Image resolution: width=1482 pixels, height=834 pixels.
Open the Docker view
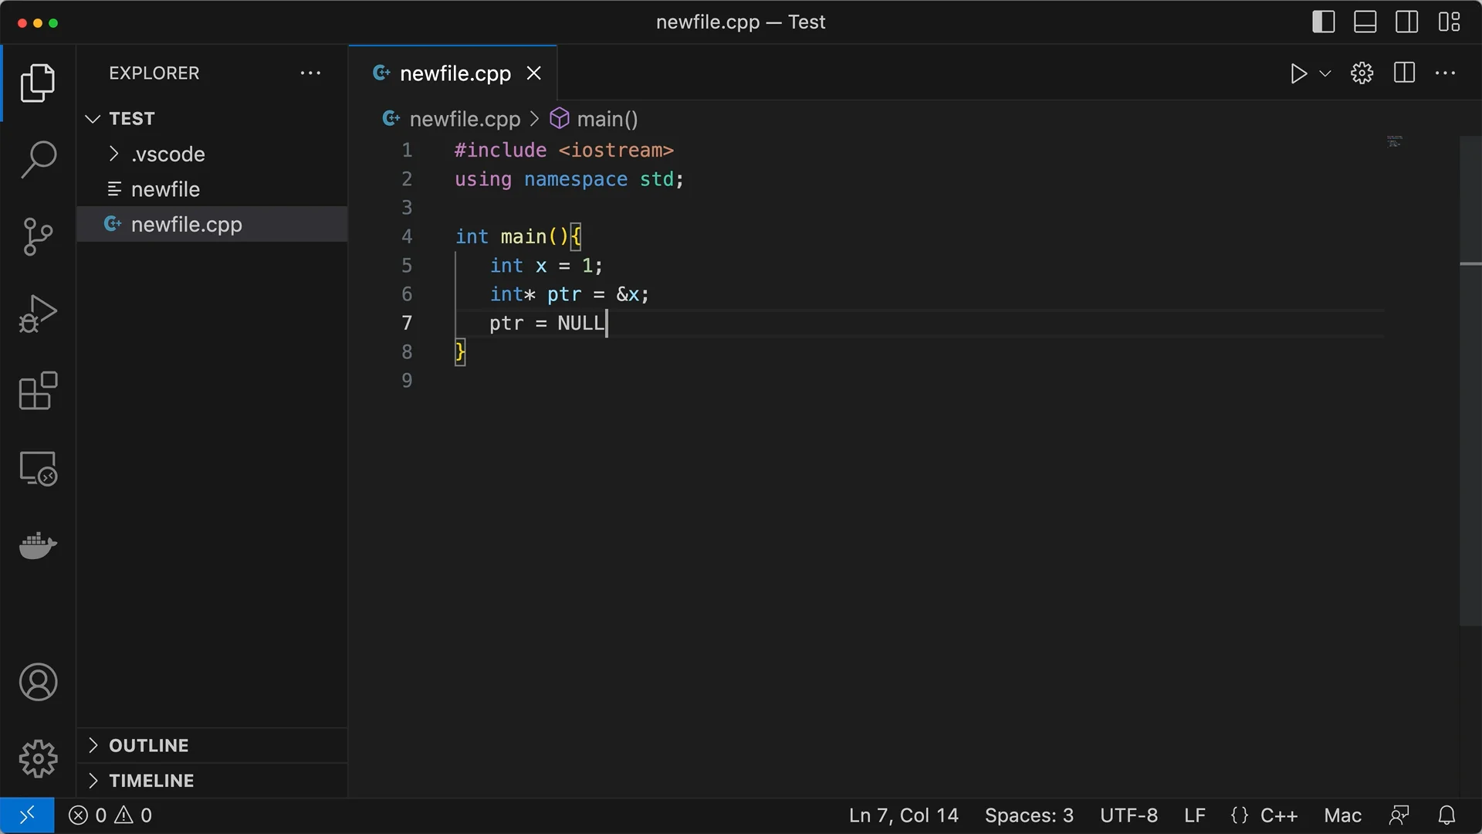pyautogui.click(x=38, y=545)
